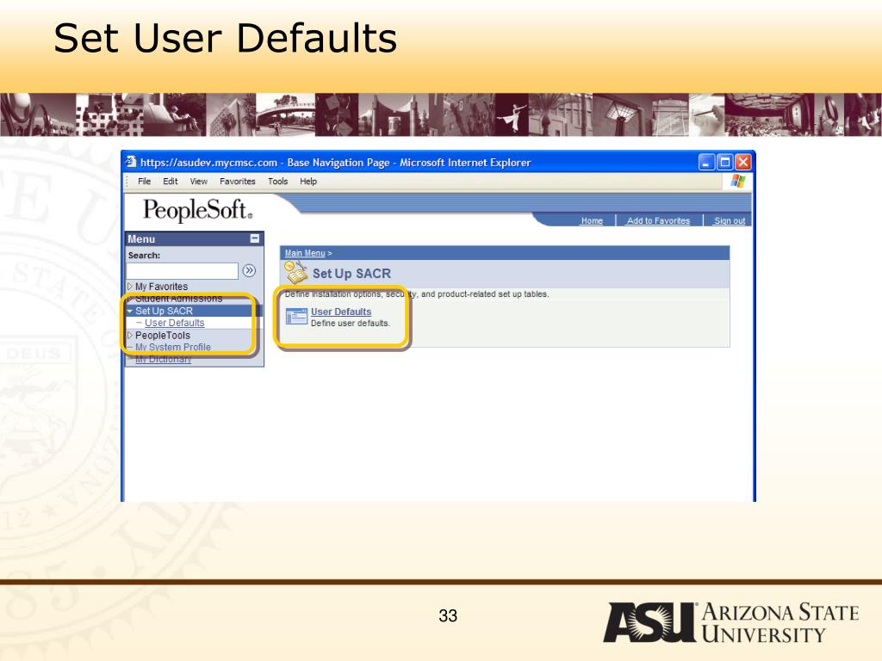Image resolution: width=882 pixels, height=661 pixels.
Task: Click the Student Admissions menu item
Action: (x=178, y=299)
